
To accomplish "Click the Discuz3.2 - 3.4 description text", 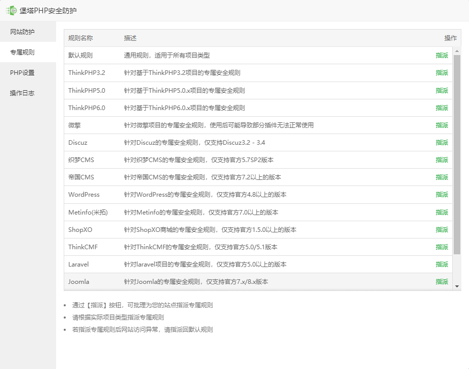I will pyautogui.click(x=194, y=142).
